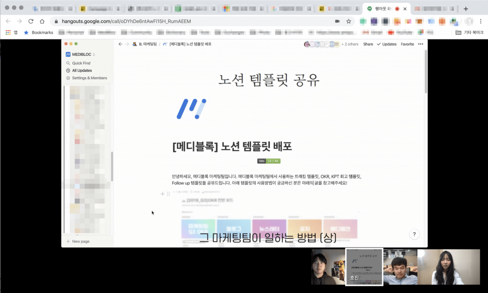Create a New page in Notion
This screenshot has height=293, width=488.
78,242
